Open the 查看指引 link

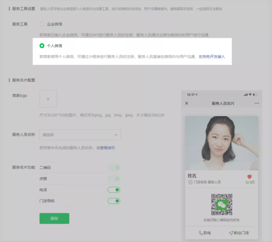click(108, 148)
